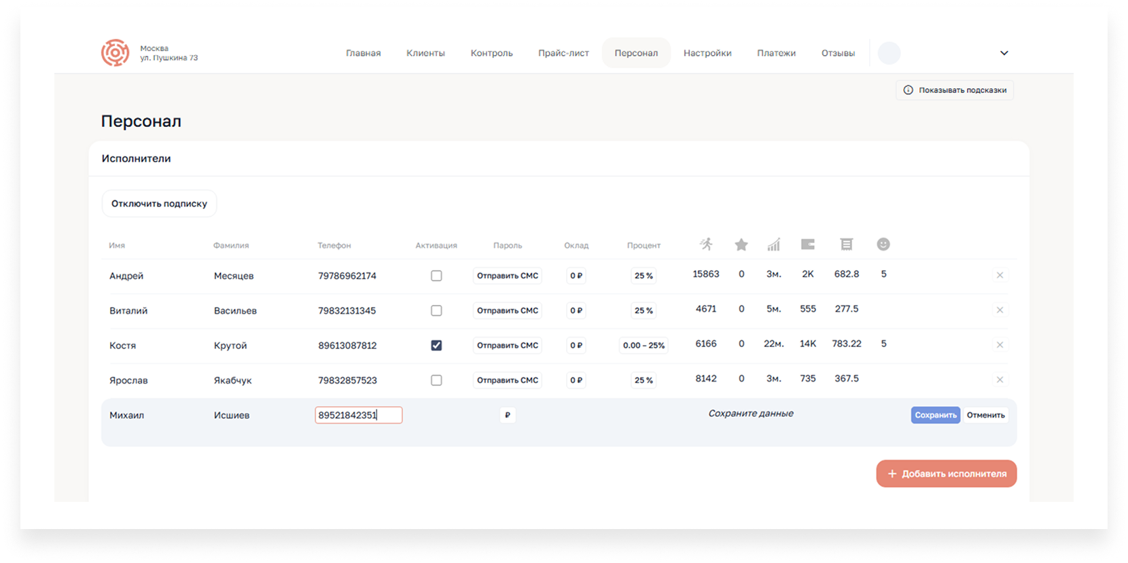Save the new Михаил Исшиев row
Screen dimensions: 1128x563
[935, 415]
